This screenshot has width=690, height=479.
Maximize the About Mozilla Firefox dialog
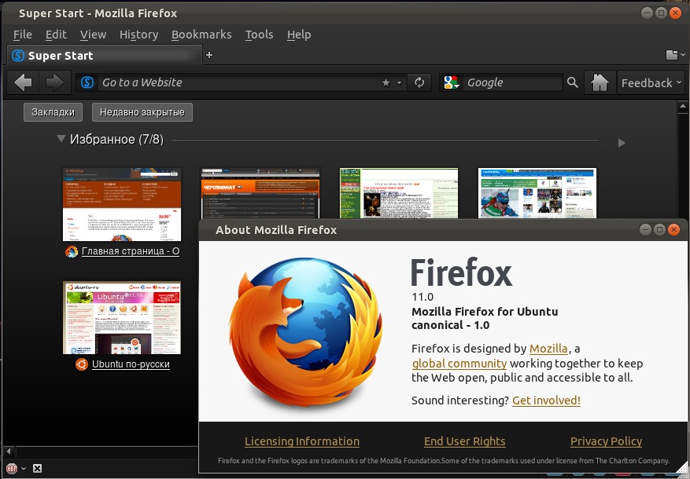click(659, 229)
